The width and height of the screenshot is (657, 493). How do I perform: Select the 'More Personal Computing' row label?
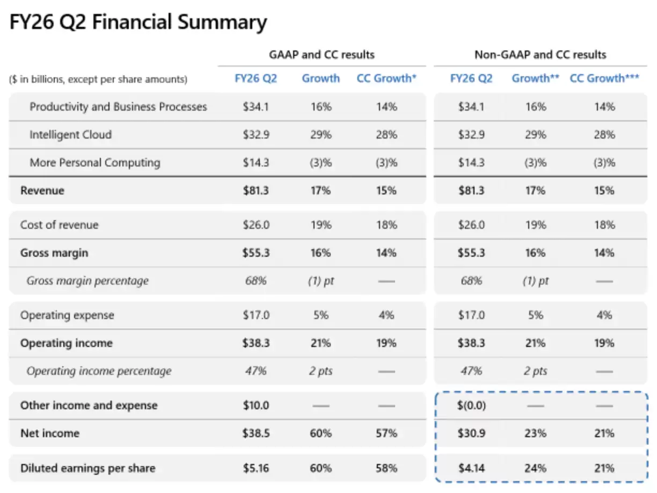(94, 163)
